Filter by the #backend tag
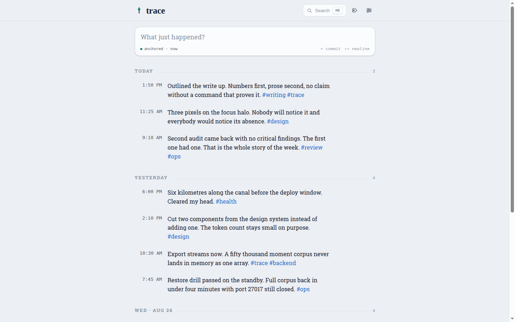 tap(283, 263)
